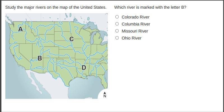The image size is (224, 112).
Task: Click the letter A marker on map
Action: point(20,29)
